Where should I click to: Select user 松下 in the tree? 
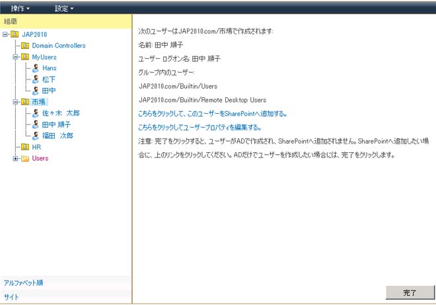[x=49, y=79]
